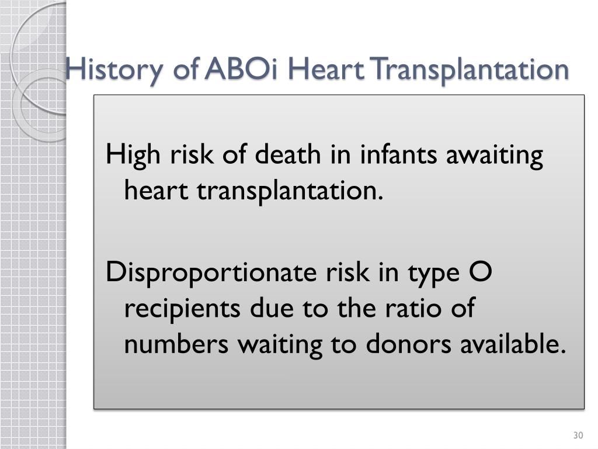Click the word 'infants' in the first paragraph
This screenshot has height=449, width=598.
tap(398, 154)
